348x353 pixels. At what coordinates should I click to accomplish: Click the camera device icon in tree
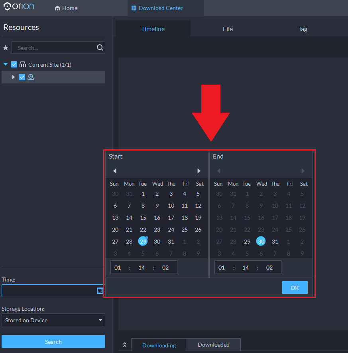pyautogui.click(x=31, y=77)
